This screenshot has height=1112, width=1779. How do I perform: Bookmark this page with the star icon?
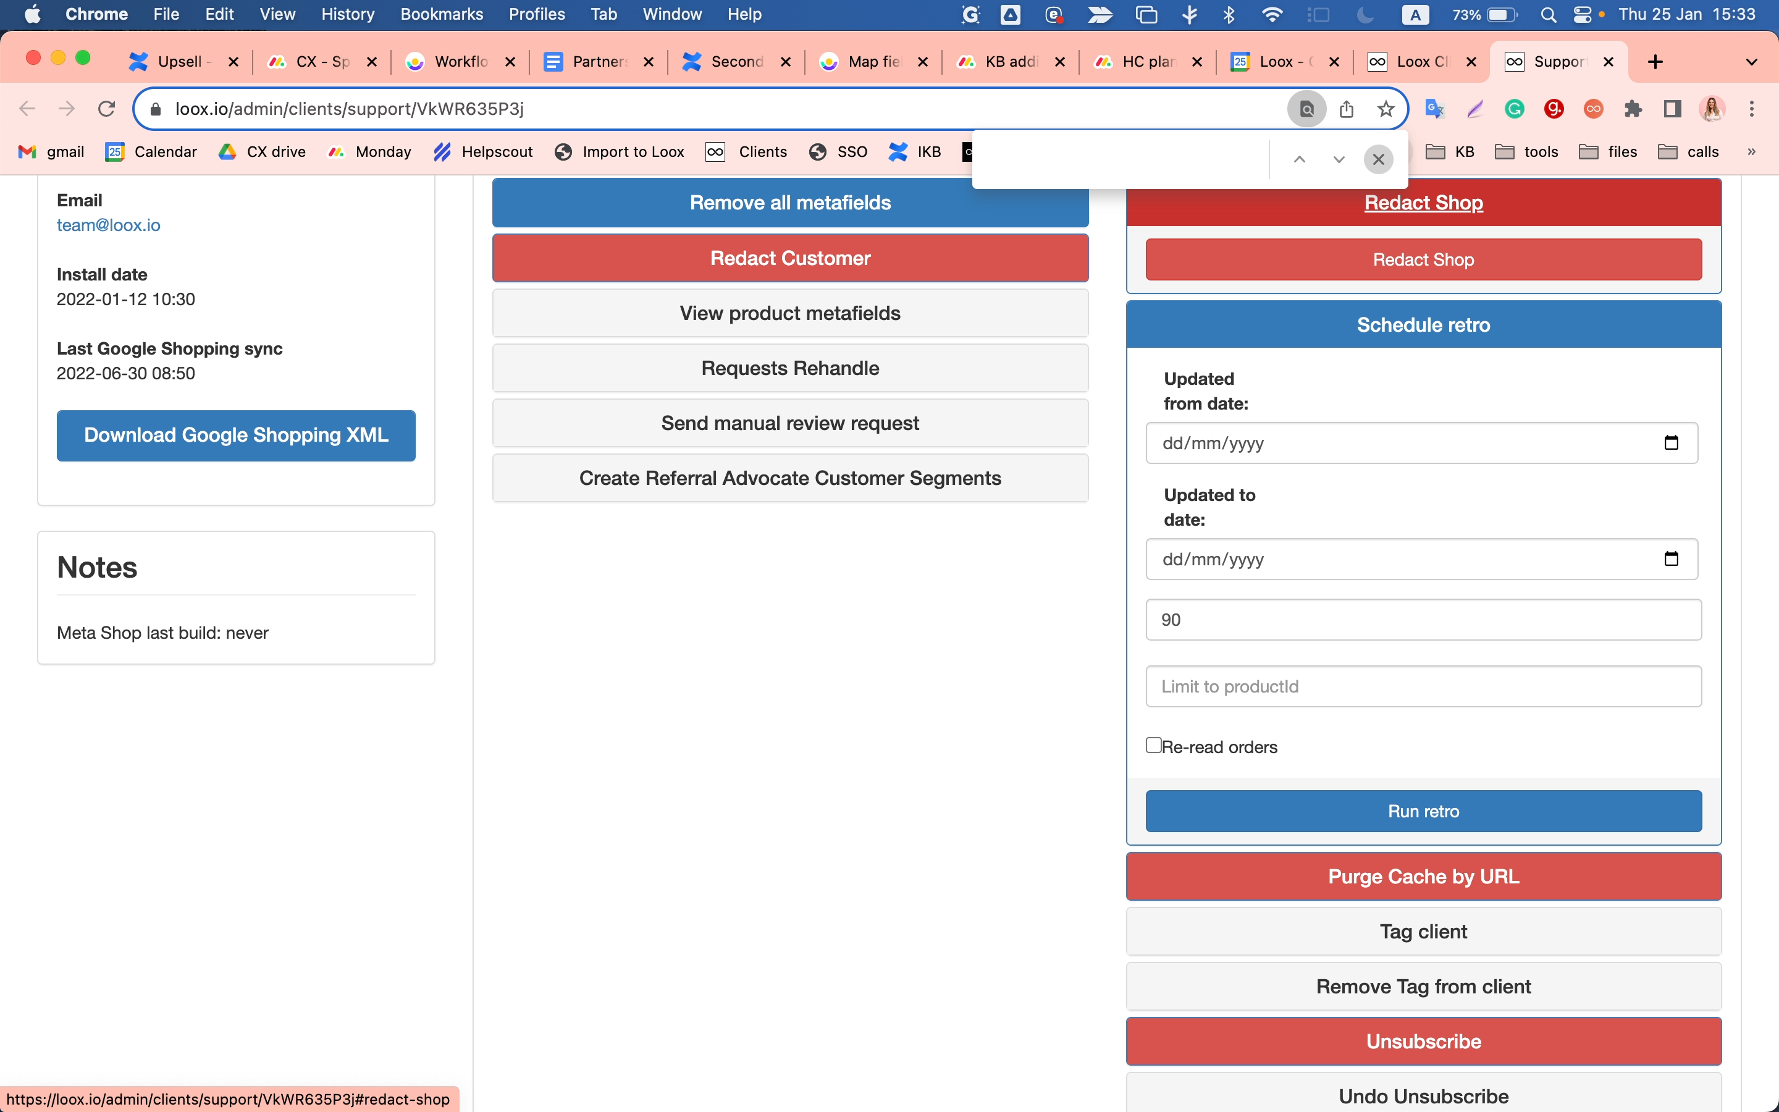(1386, 109)
